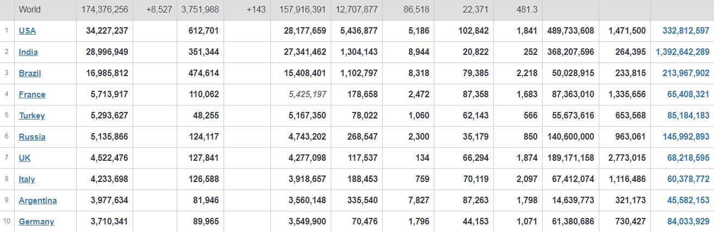The width and height of the screenshot is (714, 232).
Task: Open the France country link
Action: coord(32,95)
